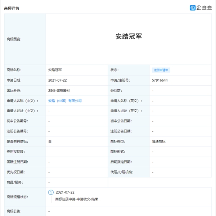Click the 注册申请中 status badge
Viewport: 216px width, 216px height.
tap(161, 70)
